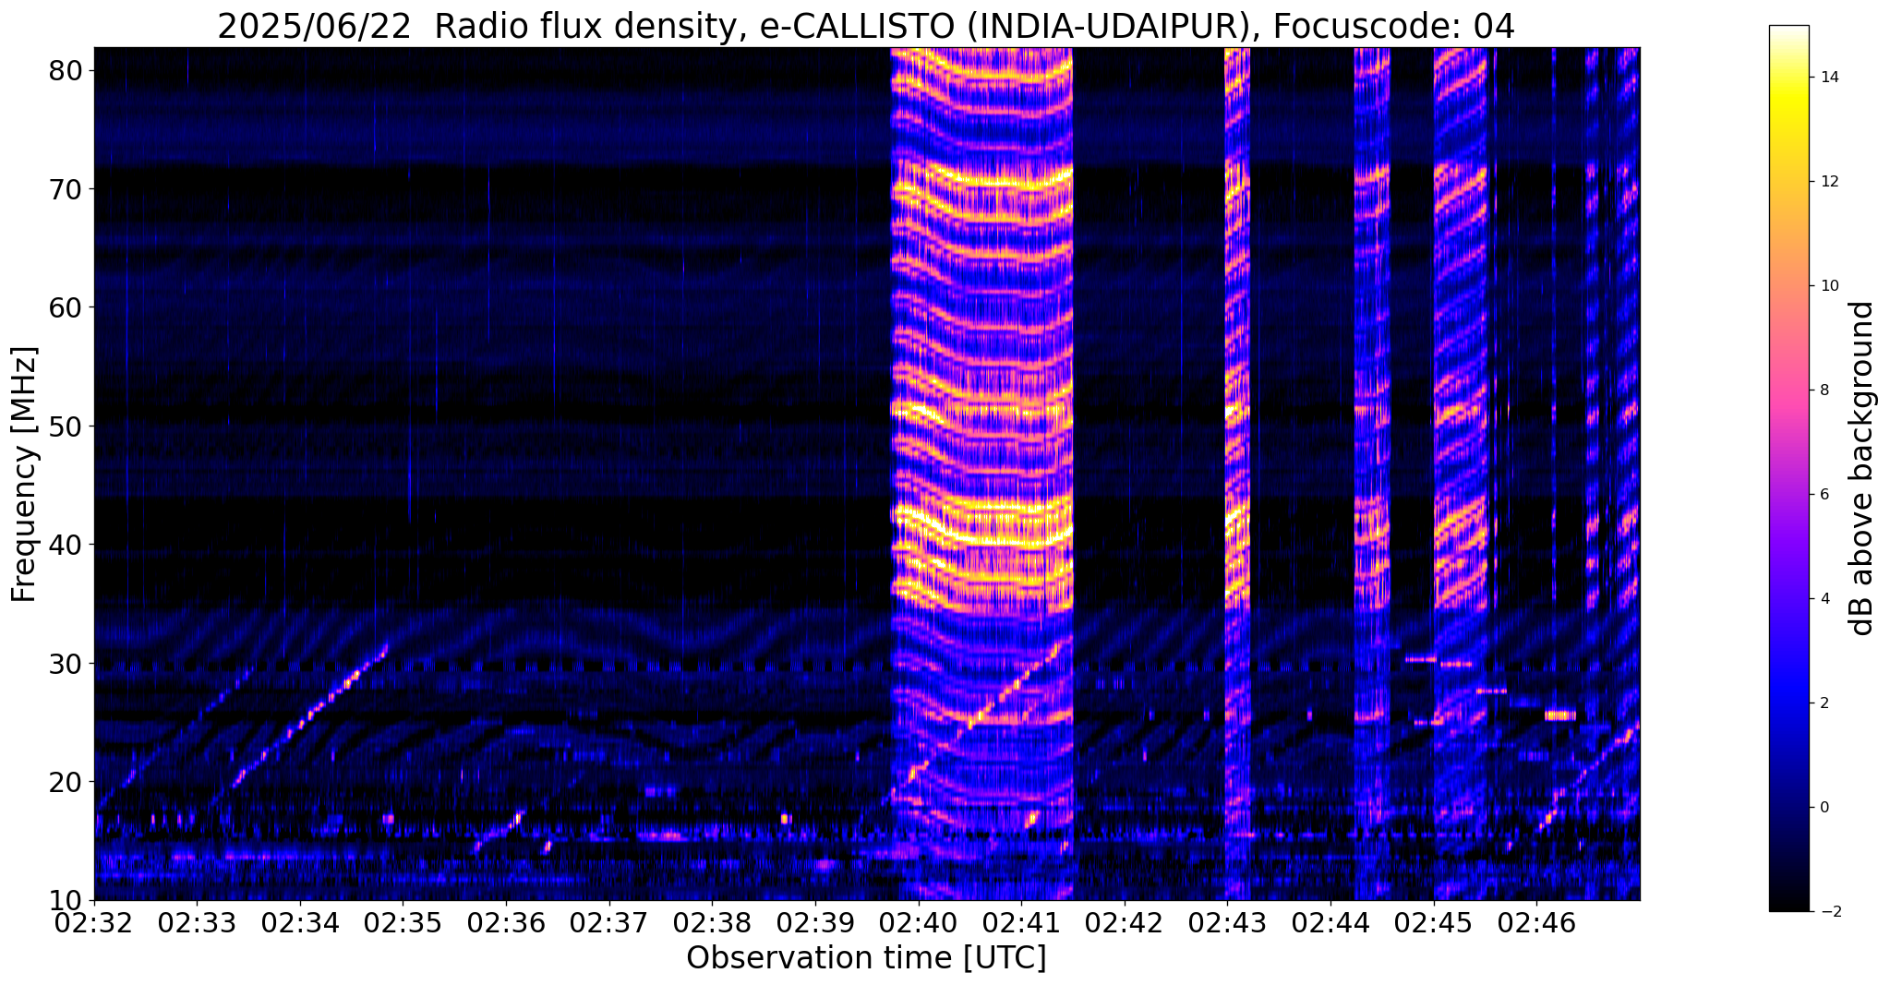This screenshot has height=985, width=1890.
Task: Click the 02:33 time tick label
Action: [x=197, y=922]
